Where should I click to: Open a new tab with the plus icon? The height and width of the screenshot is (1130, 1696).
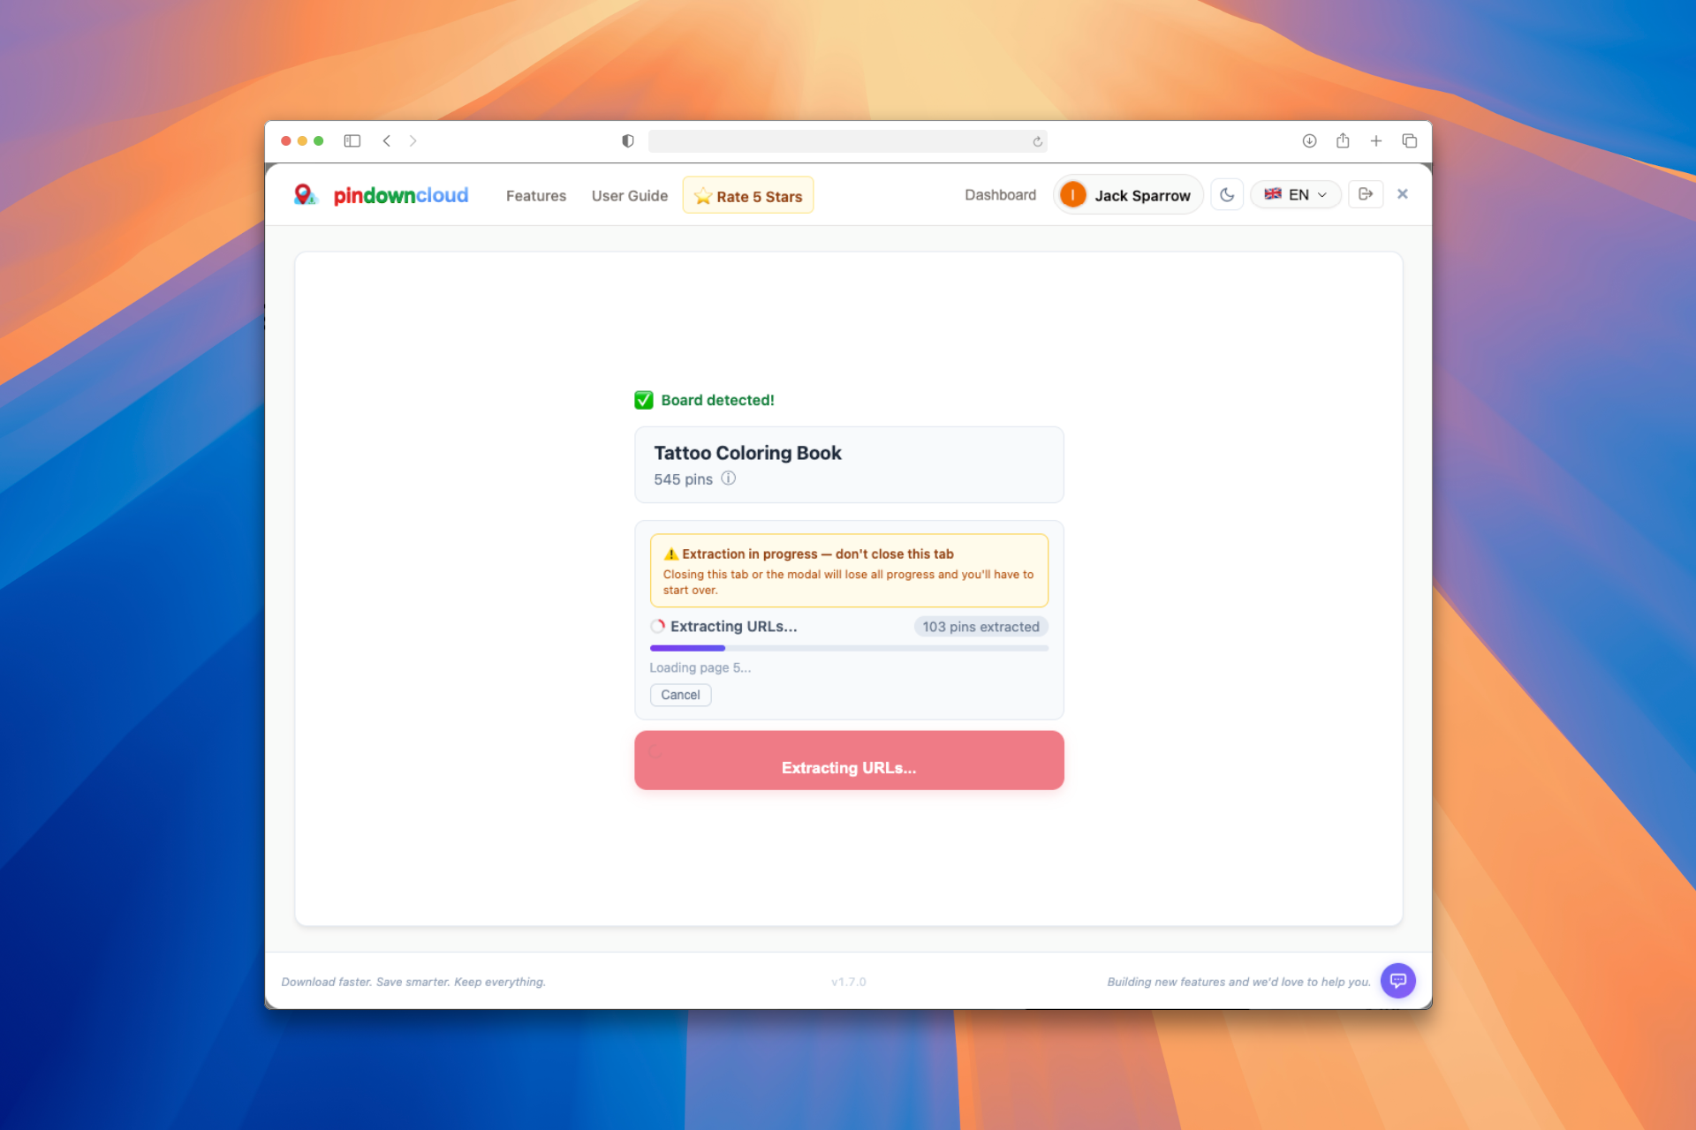[x=1375, y=140]
